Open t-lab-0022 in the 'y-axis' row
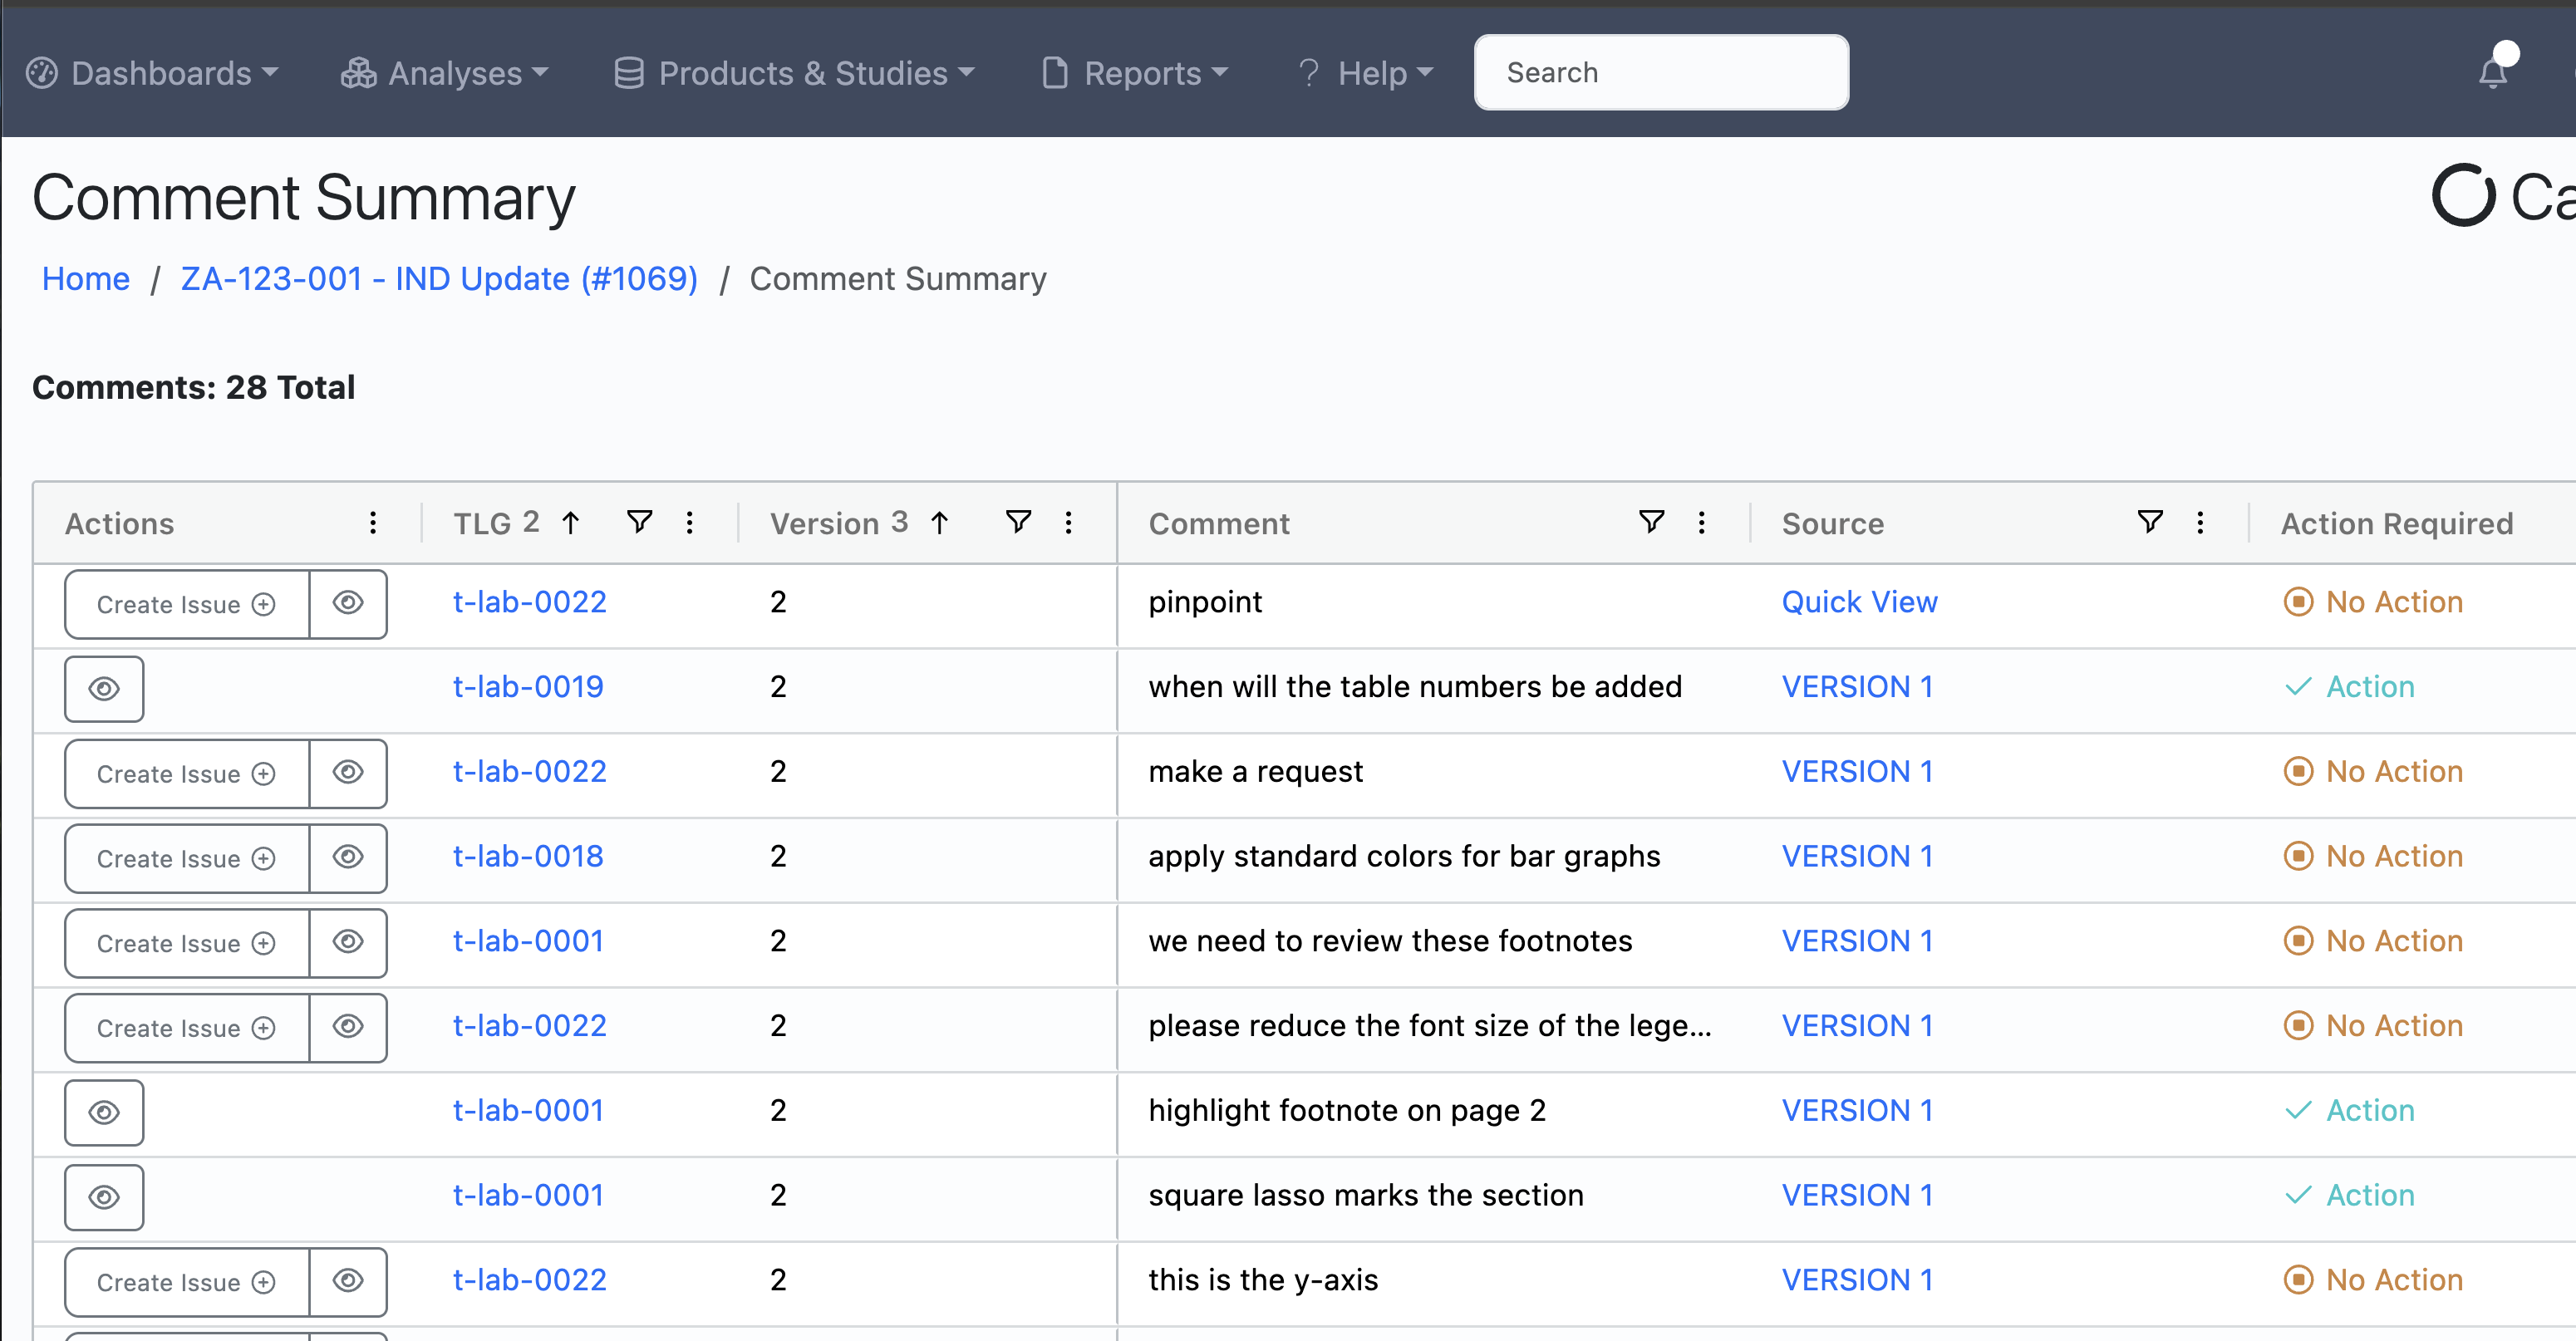The width and height of the screenshot is (2576, 1341). (x=530, y=1280)
